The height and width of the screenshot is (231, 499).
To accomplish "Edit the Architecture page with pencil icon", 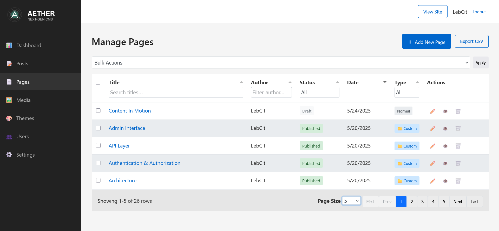I will point(432,181).
